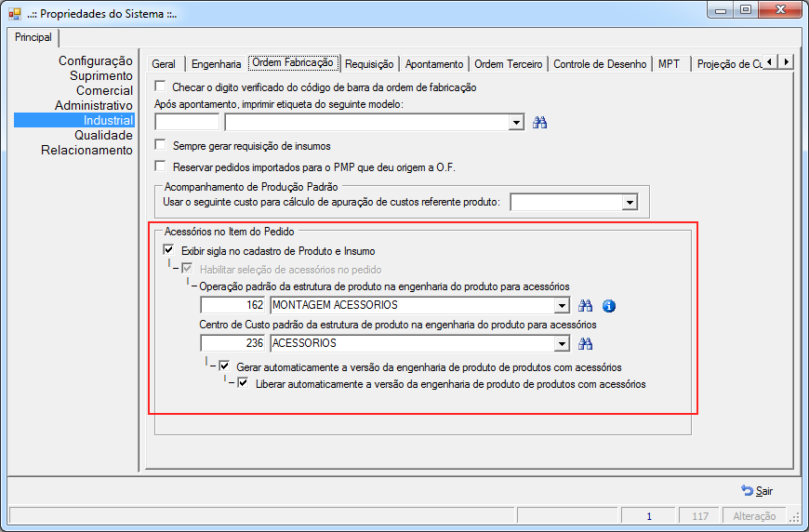Switch to Ordem Terceiro tab

509,64
